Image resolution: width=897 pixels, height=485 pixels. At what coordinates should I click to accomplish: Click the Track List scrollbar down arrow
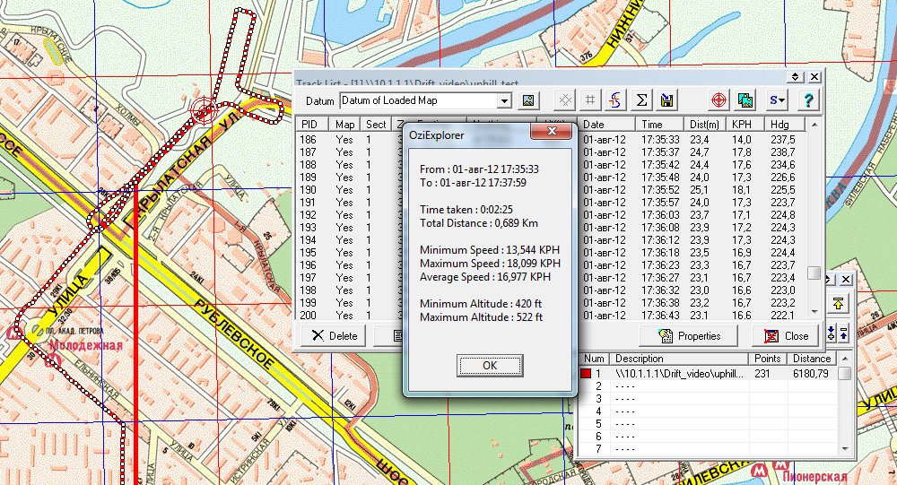[x=814, y=312]
